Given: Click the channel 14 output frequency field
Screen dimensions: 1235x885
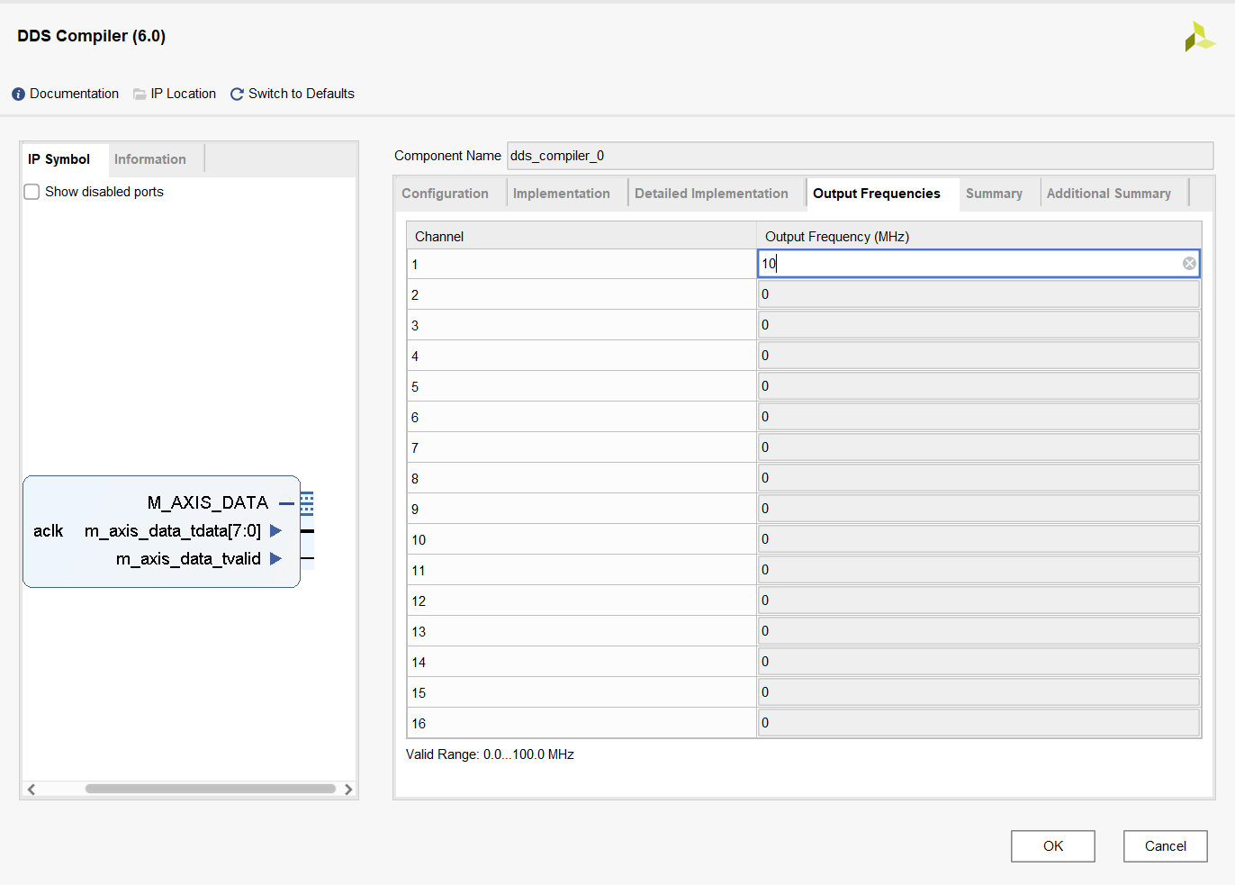Looking at the screenshot, I should pyautogui.click(x=978, y=662).
